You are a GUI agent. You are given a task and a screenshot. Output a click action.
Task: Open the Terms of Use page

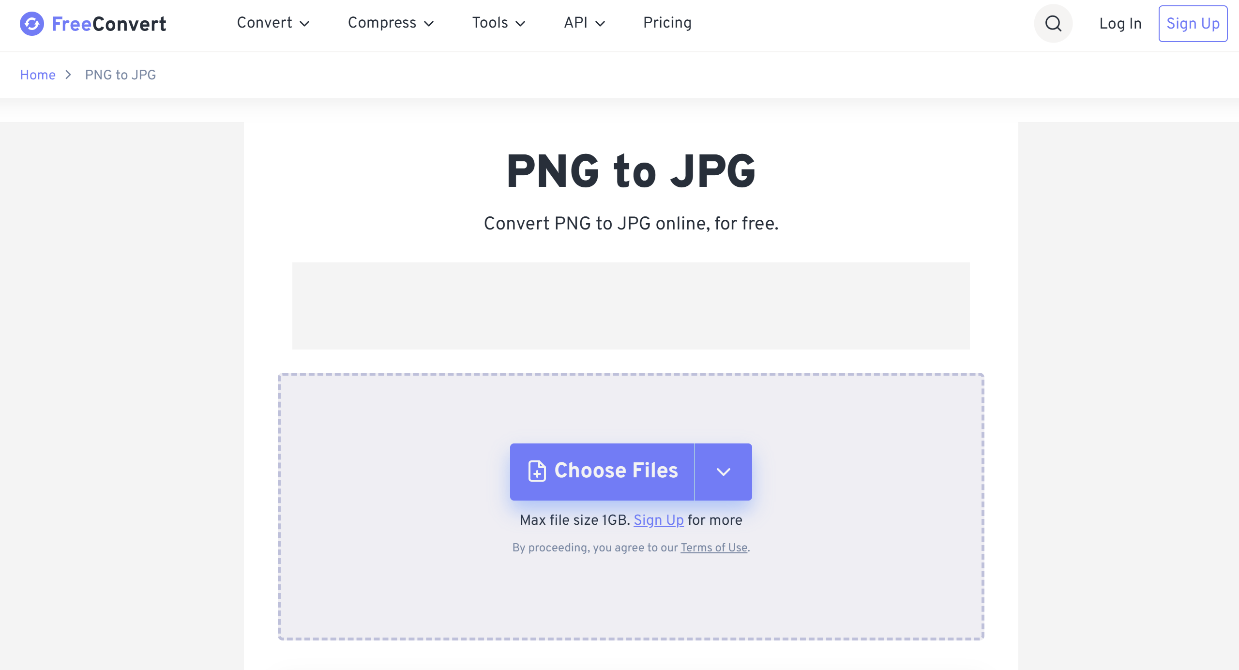click(x=713, y=548)
